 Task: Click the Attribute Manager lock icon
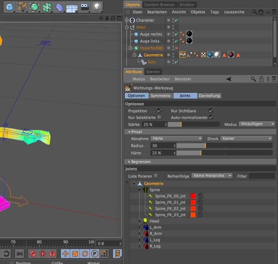[262, 79]
